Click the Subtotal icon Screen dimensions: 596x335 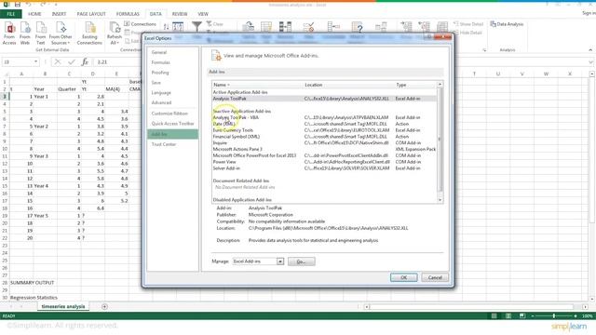[x=441, y=27]
